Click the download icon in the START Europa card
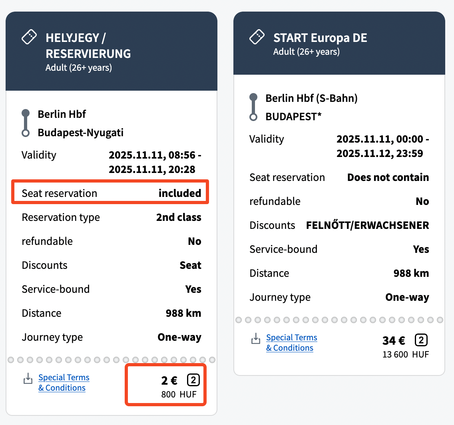 256,339
